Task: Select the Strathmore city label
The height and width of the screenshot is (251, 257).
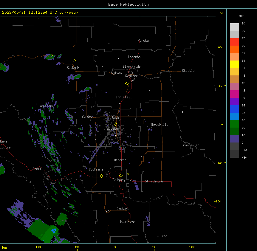Action: [154, 181]
